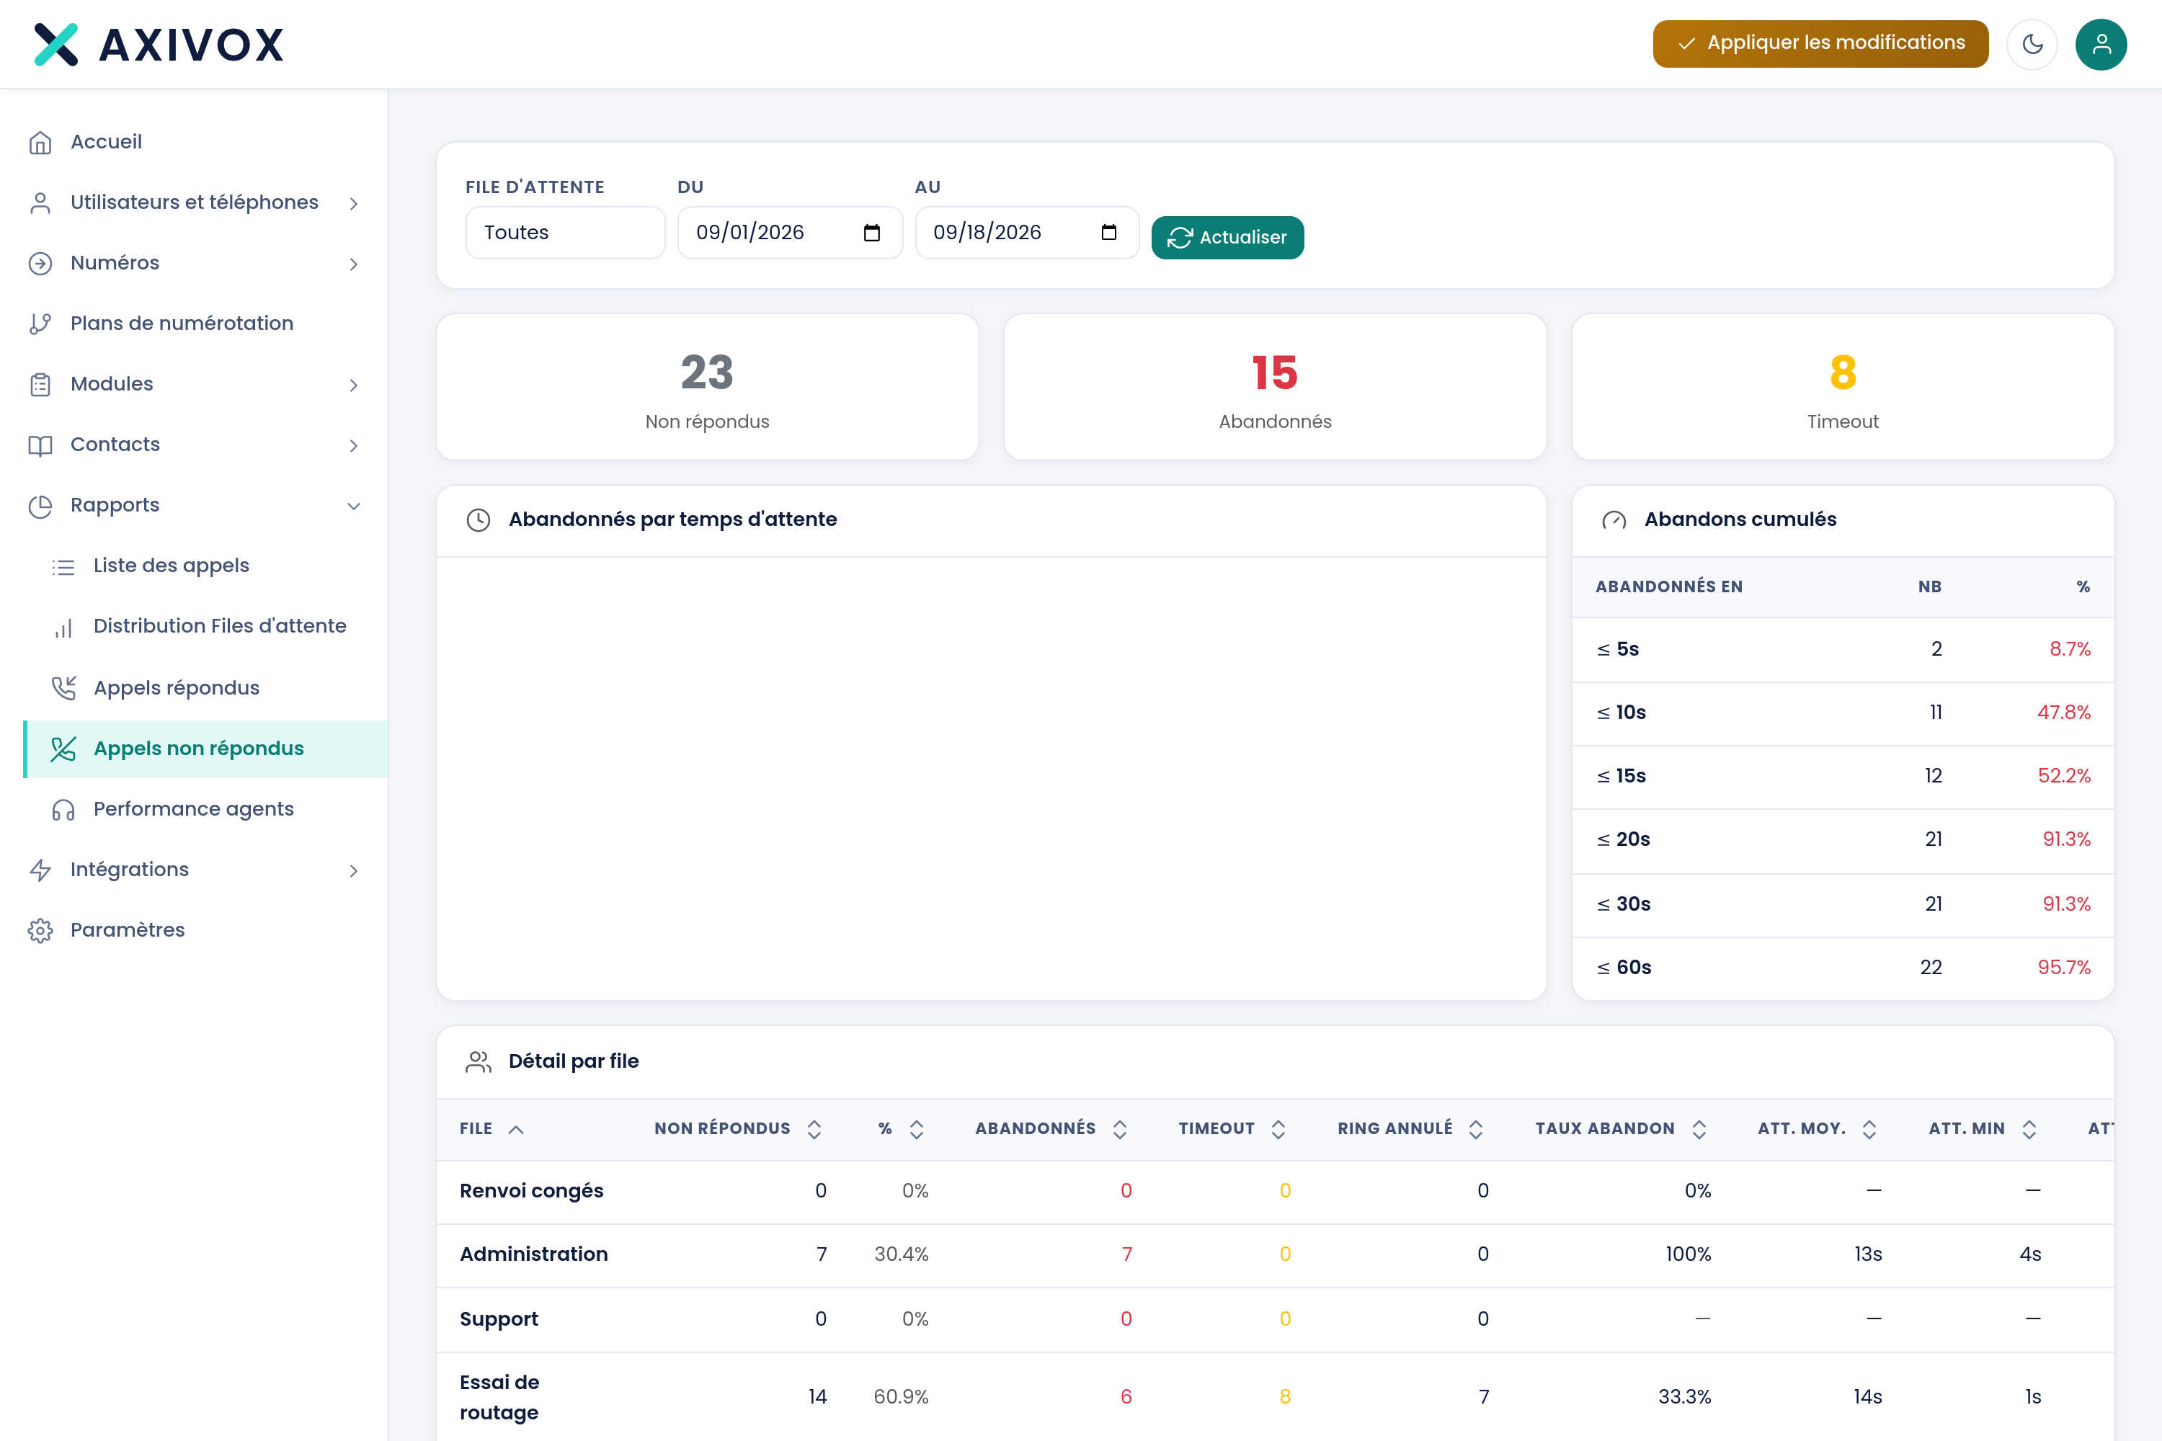The image size is (2162, 1441).
Task: Click the home icon beside Accueil
Action: (40, 143)
